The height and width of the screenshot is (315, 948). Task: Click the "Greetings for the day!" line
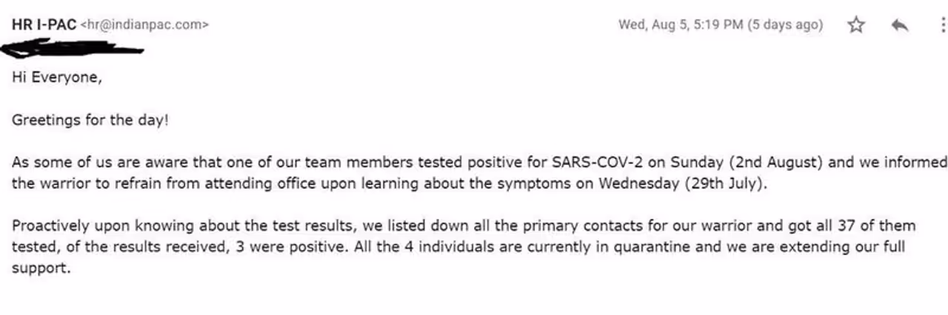coord(90,119)
